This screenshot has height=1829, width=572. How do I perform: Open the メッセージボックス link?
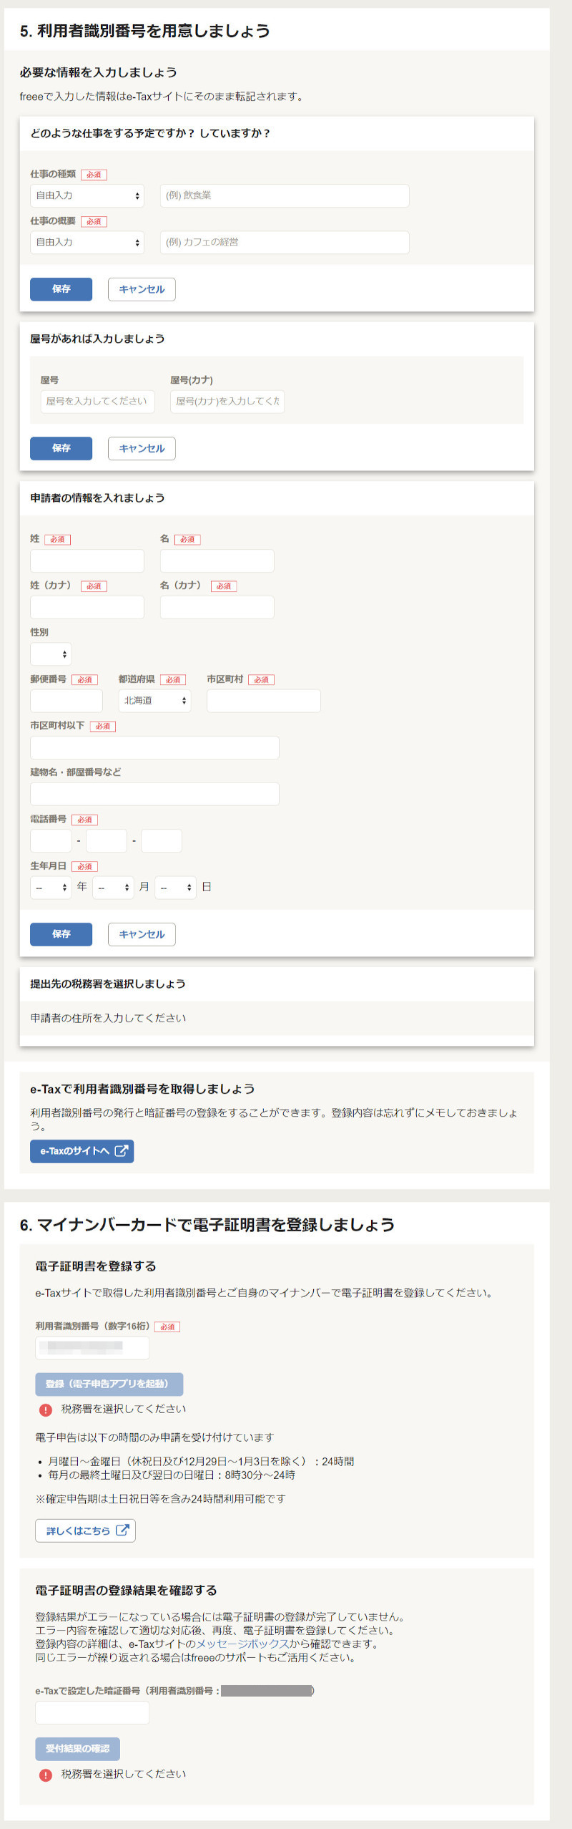coord(242,1644)
